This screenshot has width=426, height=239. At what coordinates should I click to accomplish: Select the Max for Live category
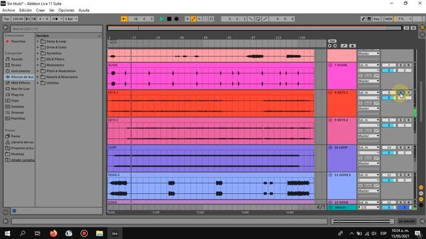click(x=20, y=89)
